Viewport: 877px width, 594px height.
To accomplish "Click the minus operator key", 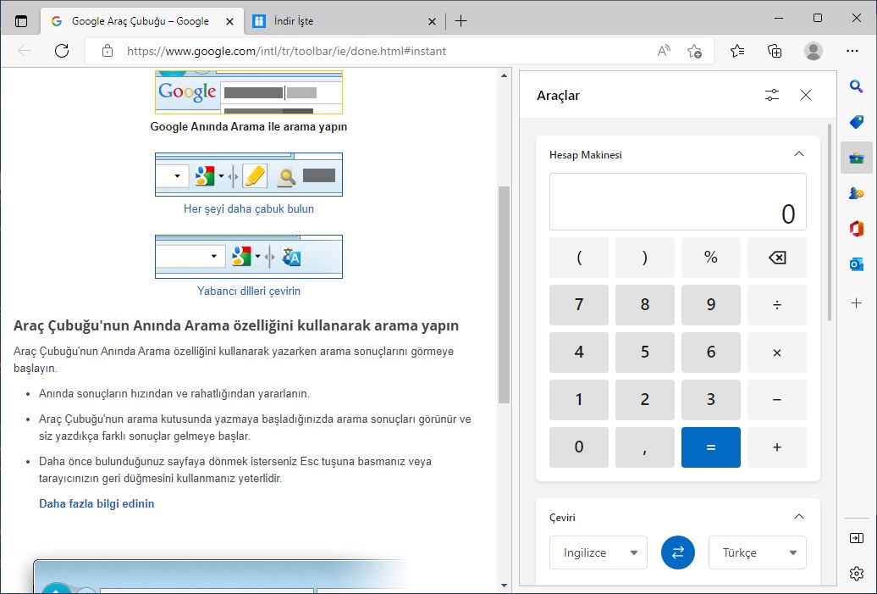I will tap(777, 400).
